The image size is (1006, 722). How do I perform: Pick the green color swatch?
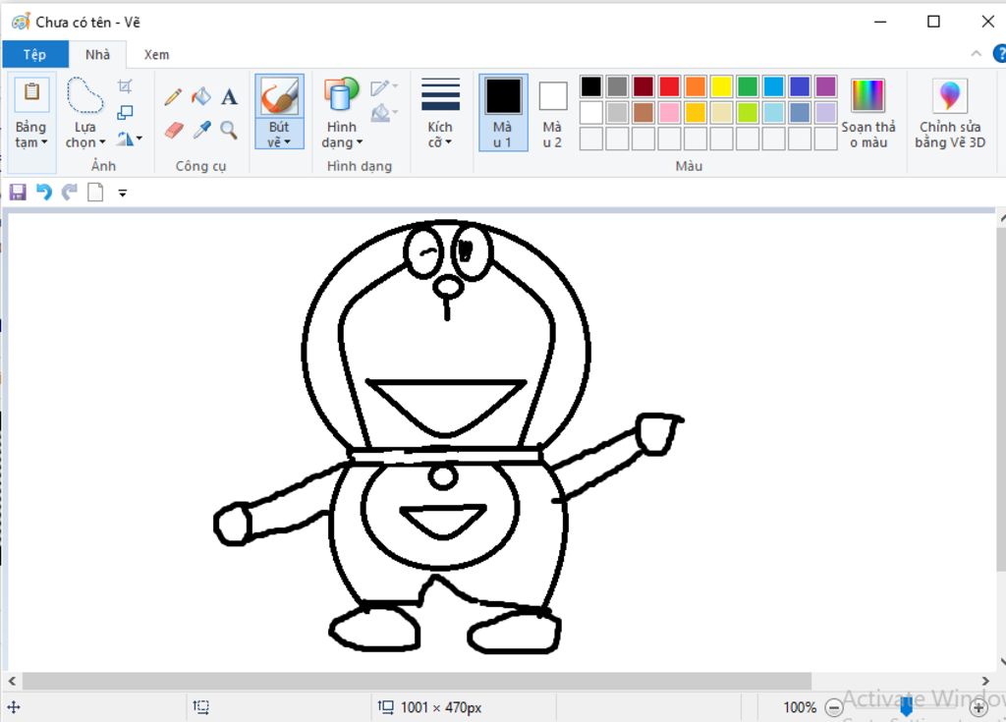click(x=748, y=86)
